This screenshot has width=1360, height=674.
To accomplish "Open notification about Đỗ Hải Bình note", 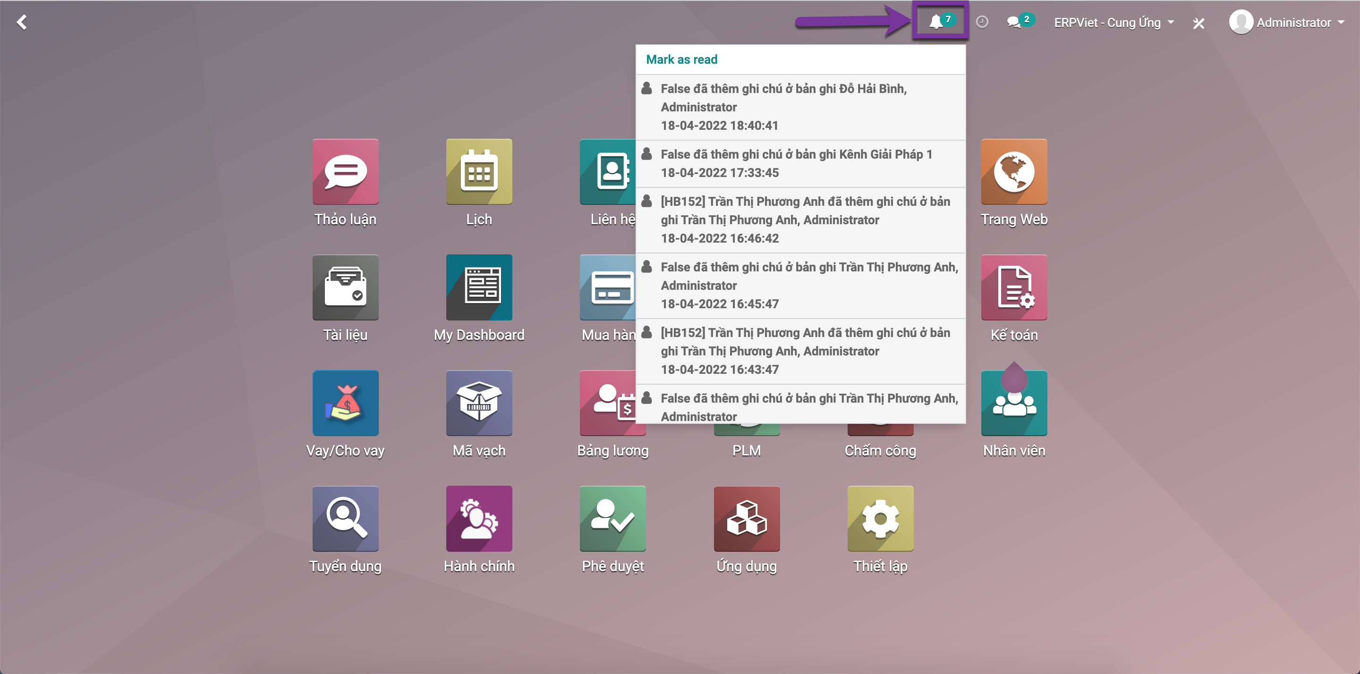I will (x=800, y=107).
